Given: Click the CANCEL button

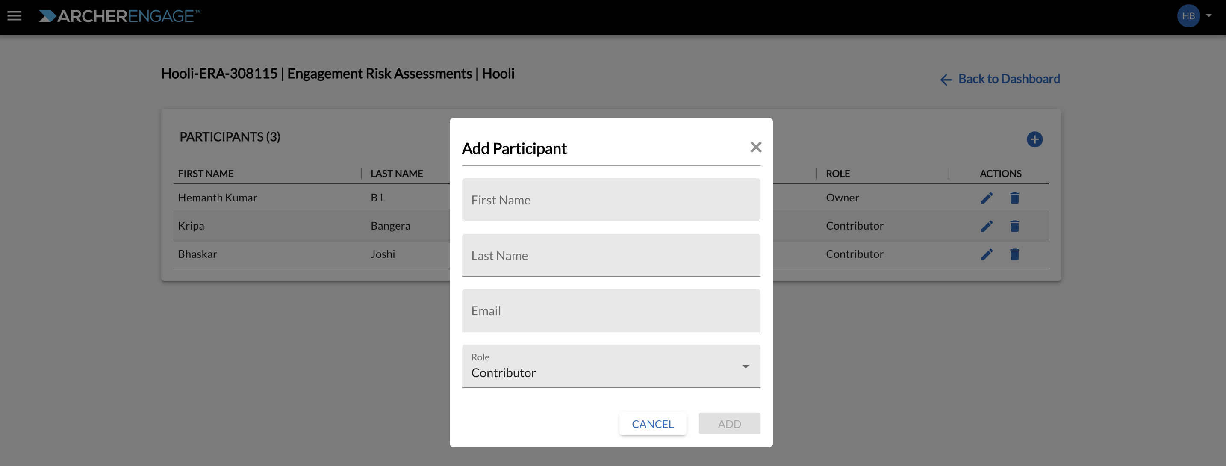Looking at the screenshot, I should pos(652,424).
